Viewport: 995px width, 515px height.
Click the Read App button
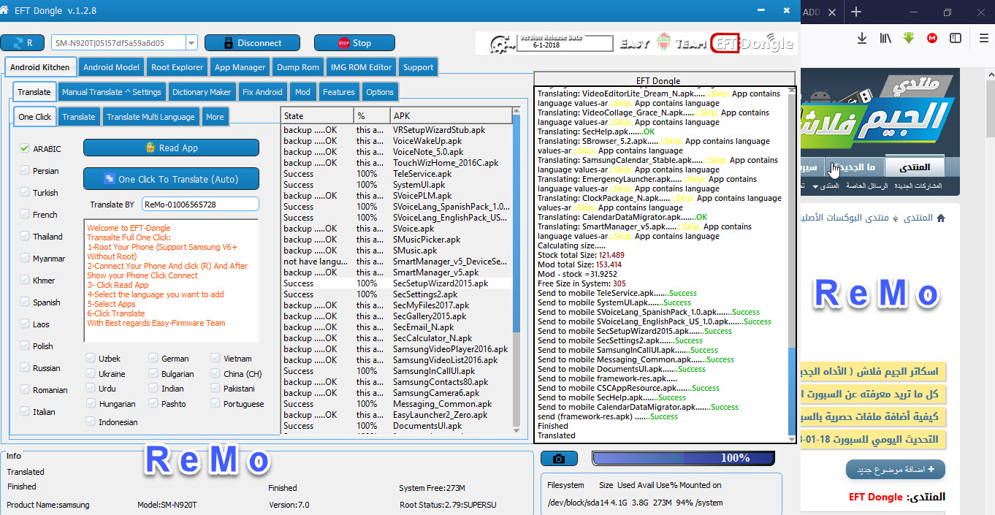pos(171,148)
